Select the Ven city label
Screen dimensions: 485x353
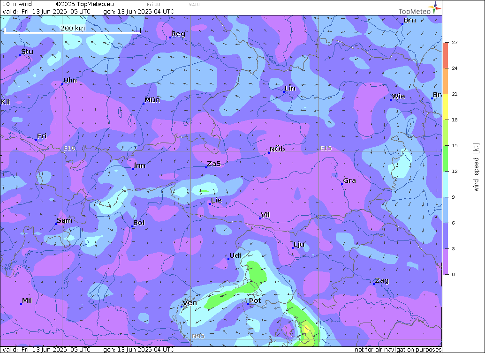(x=189, y=303)
